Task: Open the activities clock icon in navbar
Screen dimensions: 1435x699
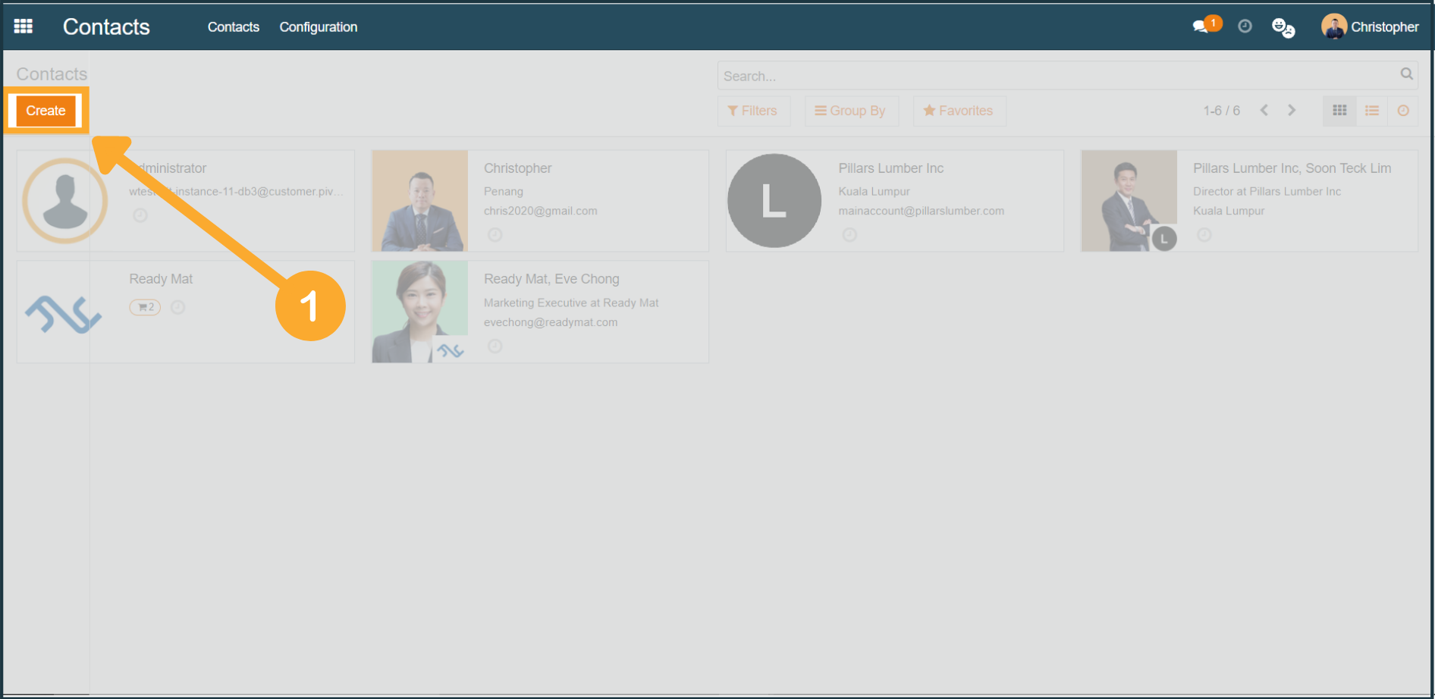Action: tap(1245, 27)
